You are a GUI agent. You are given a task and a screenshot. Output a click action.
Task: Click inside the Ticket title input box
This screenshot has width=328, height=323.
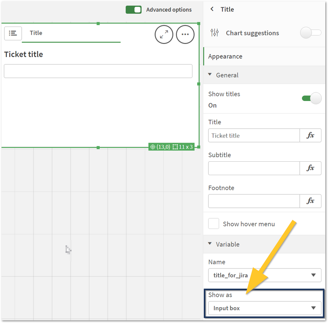98,71
